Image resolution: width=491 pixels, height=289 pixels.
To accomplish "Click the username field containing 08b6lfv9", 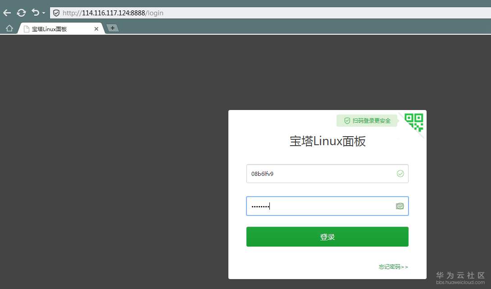I will click(x=327, y=174).
